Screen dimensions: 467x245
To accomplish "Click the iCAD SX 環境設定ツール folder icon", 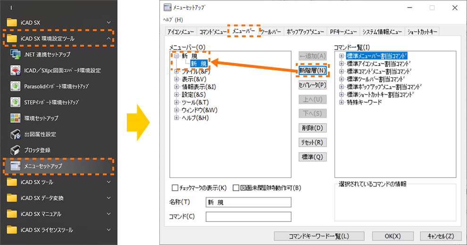I will (x=12, y=38).
